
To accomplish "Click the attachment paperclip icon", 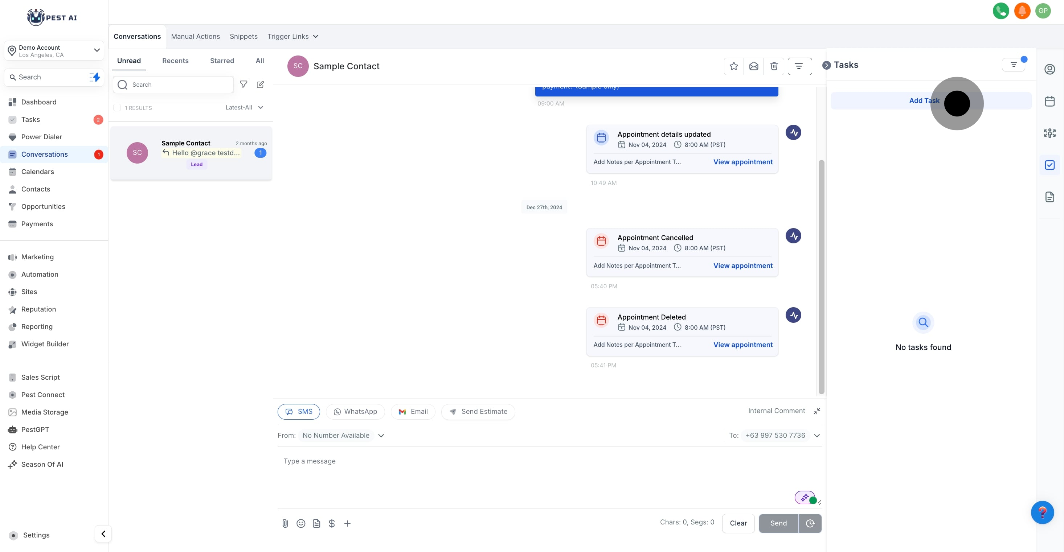I will [x=285, y=523].
